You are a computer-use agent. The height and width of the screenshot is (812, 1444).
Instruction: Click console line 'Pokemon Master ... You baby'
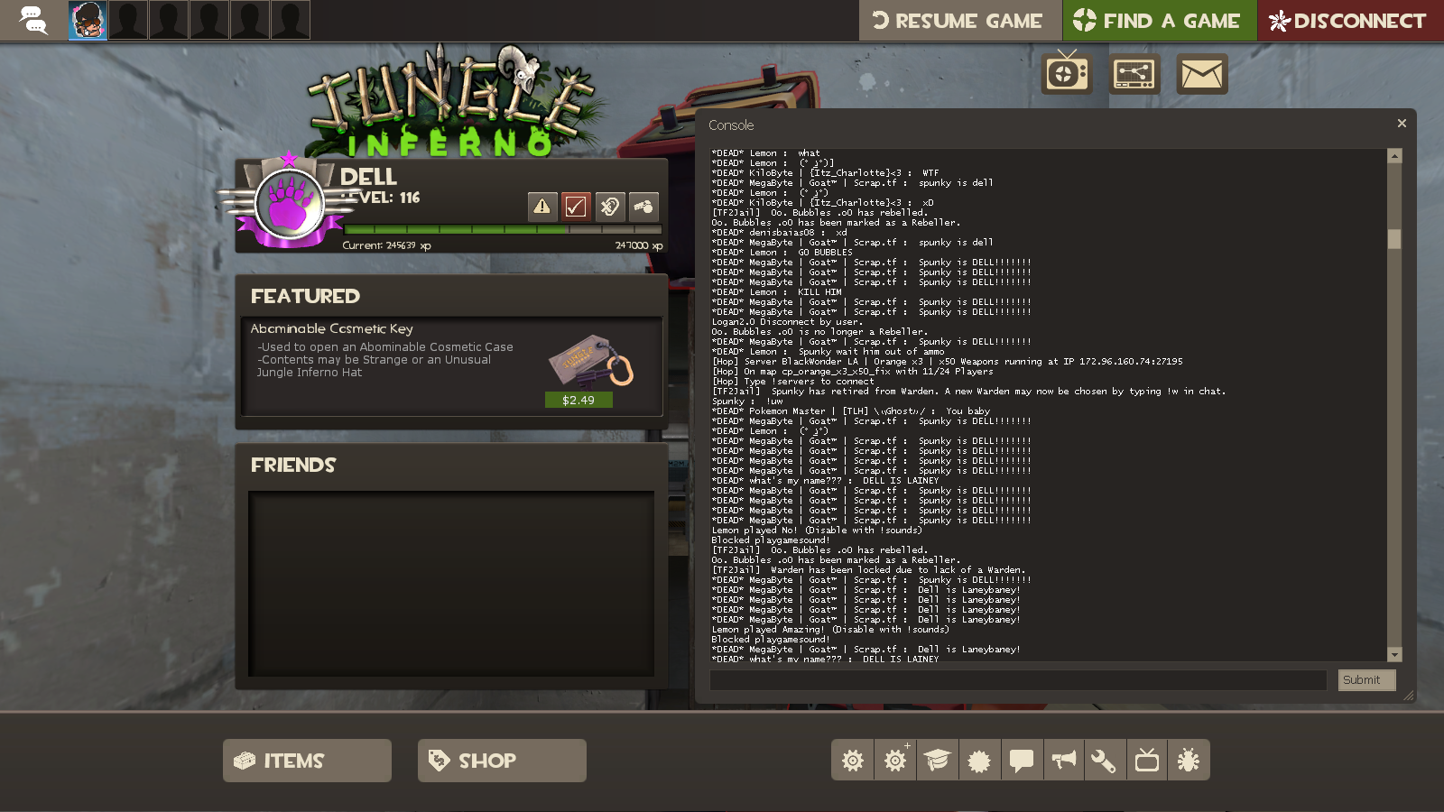click(x=851, y=411)
